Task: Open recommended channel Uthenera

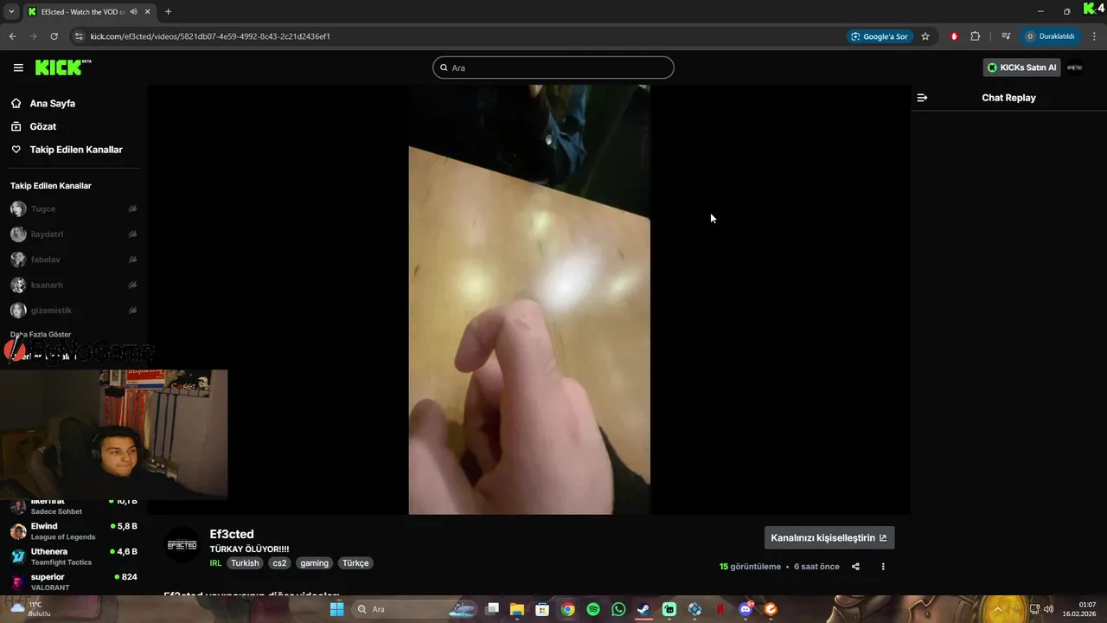Action: tap(74, 556)
